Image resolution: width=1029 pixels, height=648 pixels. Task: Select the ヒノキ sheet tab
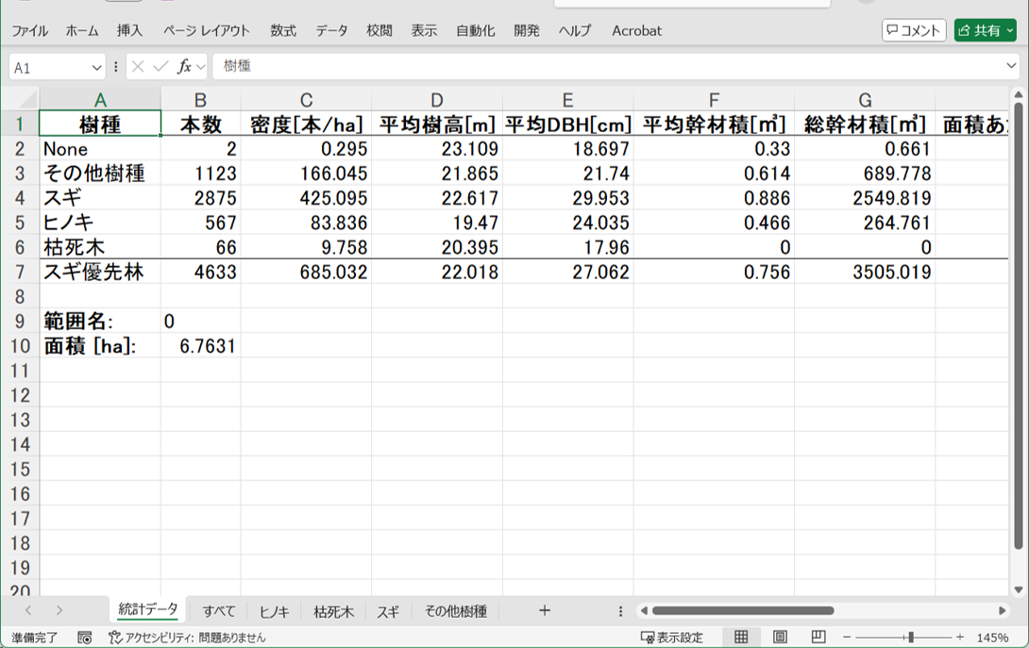pos(273,611)
